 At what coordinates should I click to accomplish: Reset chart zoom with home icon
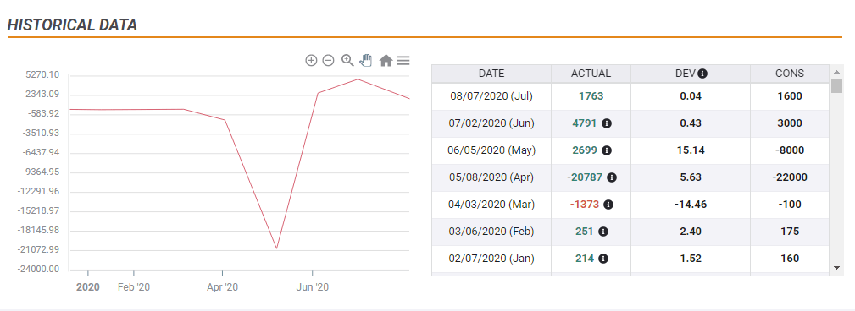click(x=386, y=60)
